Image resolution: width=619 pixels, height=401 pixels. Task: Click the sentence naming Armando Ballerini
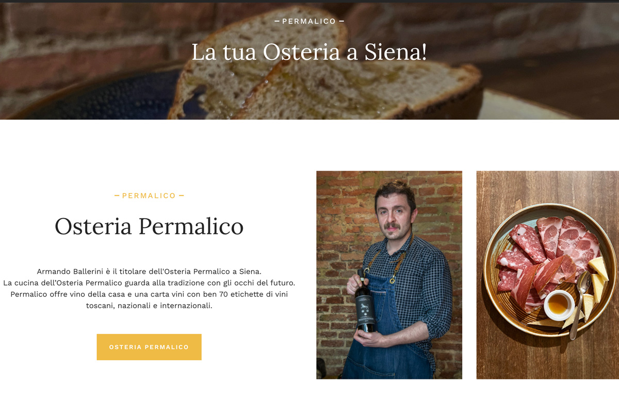click(149, 271)
